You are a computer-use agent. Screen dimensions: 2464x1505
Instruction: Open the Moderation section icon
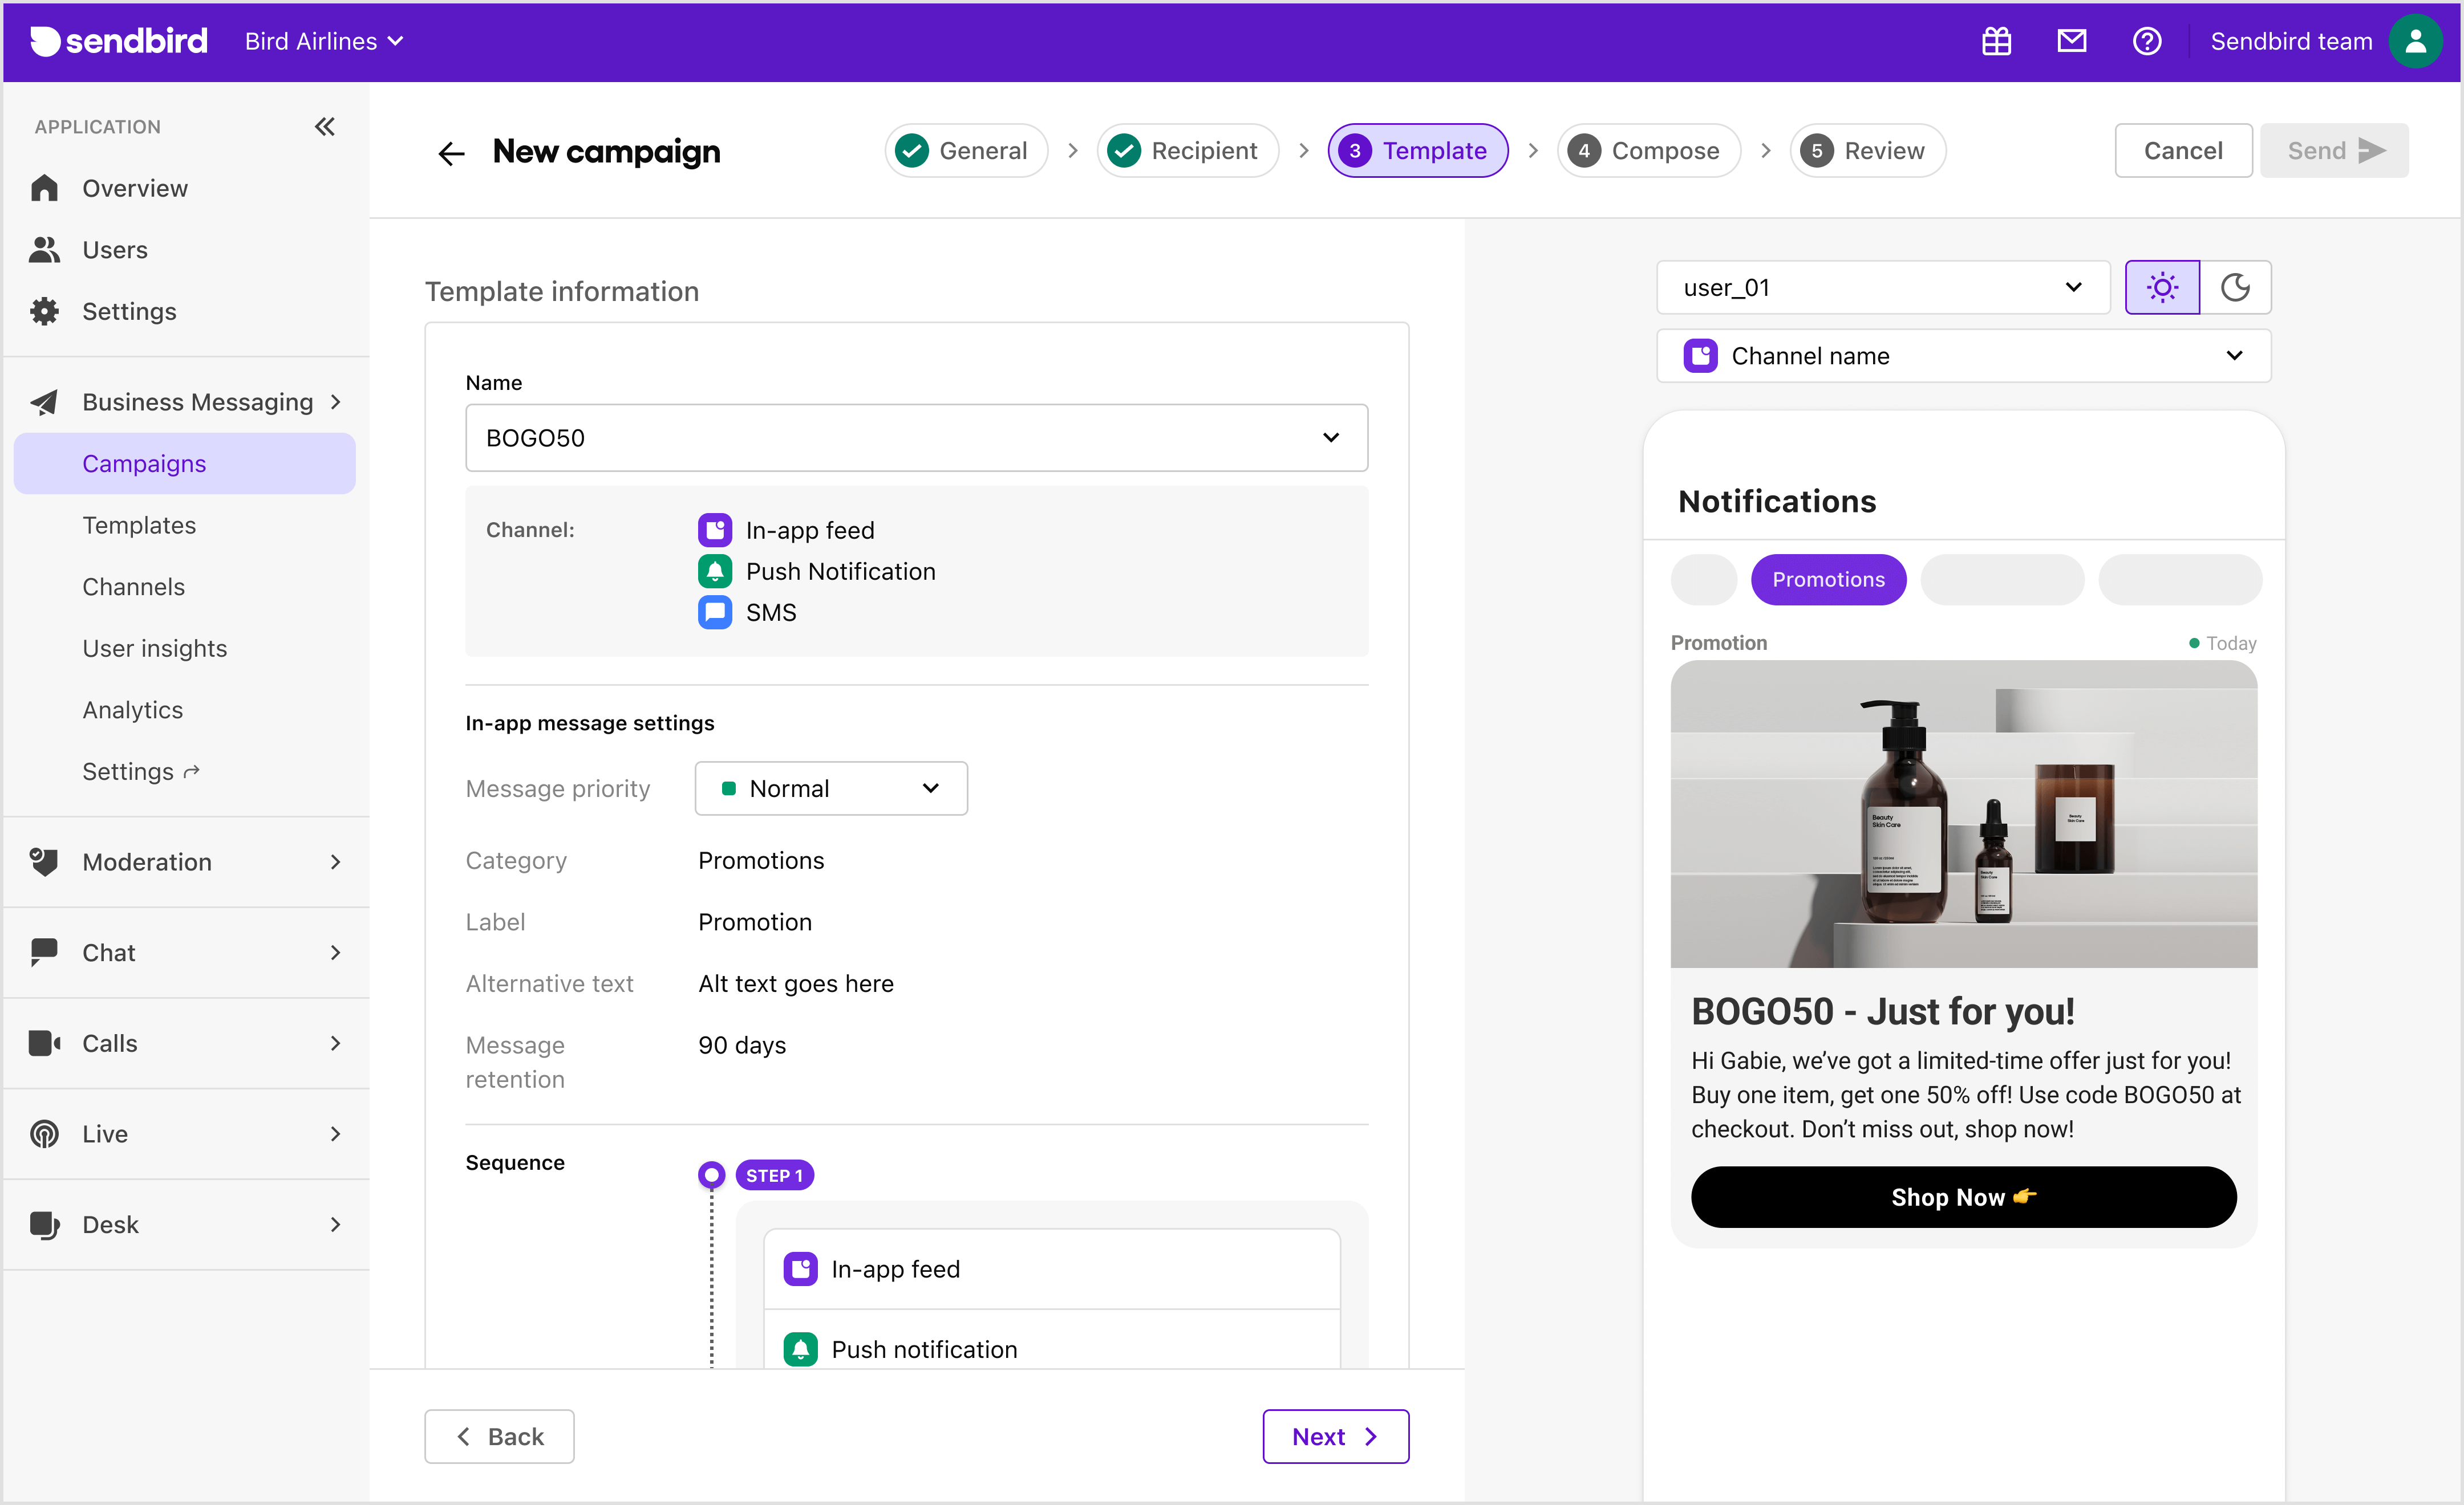click(44, 861)
